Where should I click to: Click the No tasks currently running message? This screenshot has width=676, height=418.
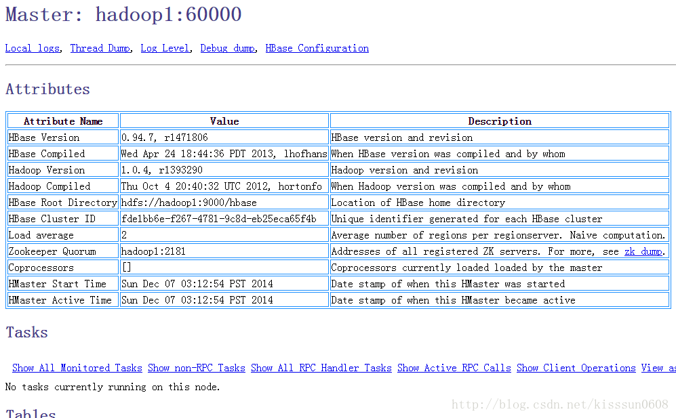tap(113, 387)
